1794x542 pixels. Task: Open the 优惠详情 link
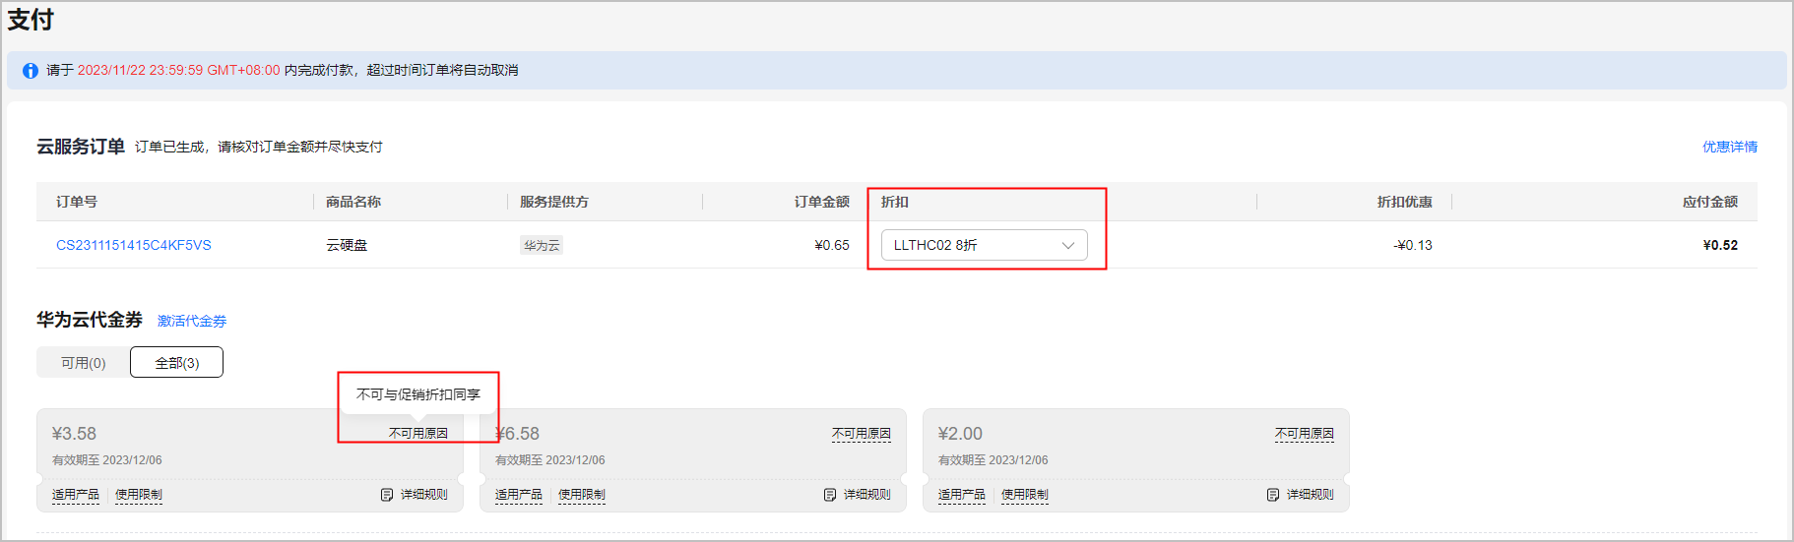tap(1730, 147)
